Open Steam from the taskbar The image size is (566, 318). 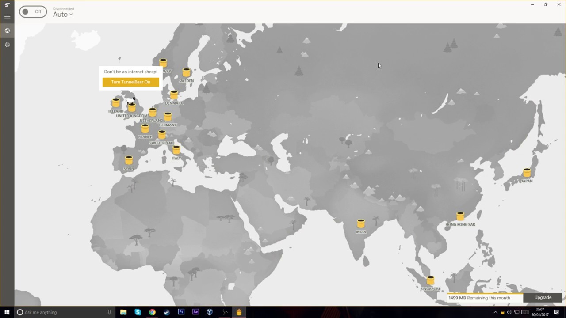pos(167,312)
